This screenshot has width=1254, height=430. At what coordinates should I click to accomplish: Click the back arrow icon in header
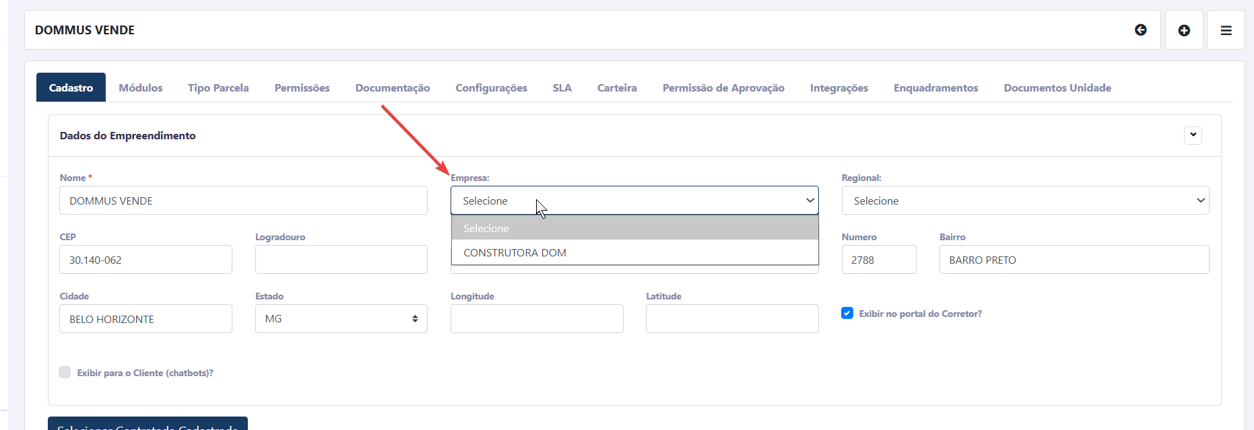coord(1140,30)
